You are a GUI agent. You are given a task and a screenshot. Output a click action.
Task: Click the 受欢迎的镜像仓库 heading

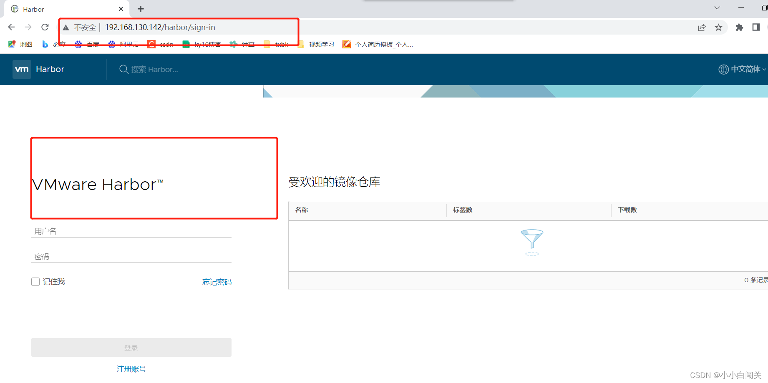pos(335,182)
